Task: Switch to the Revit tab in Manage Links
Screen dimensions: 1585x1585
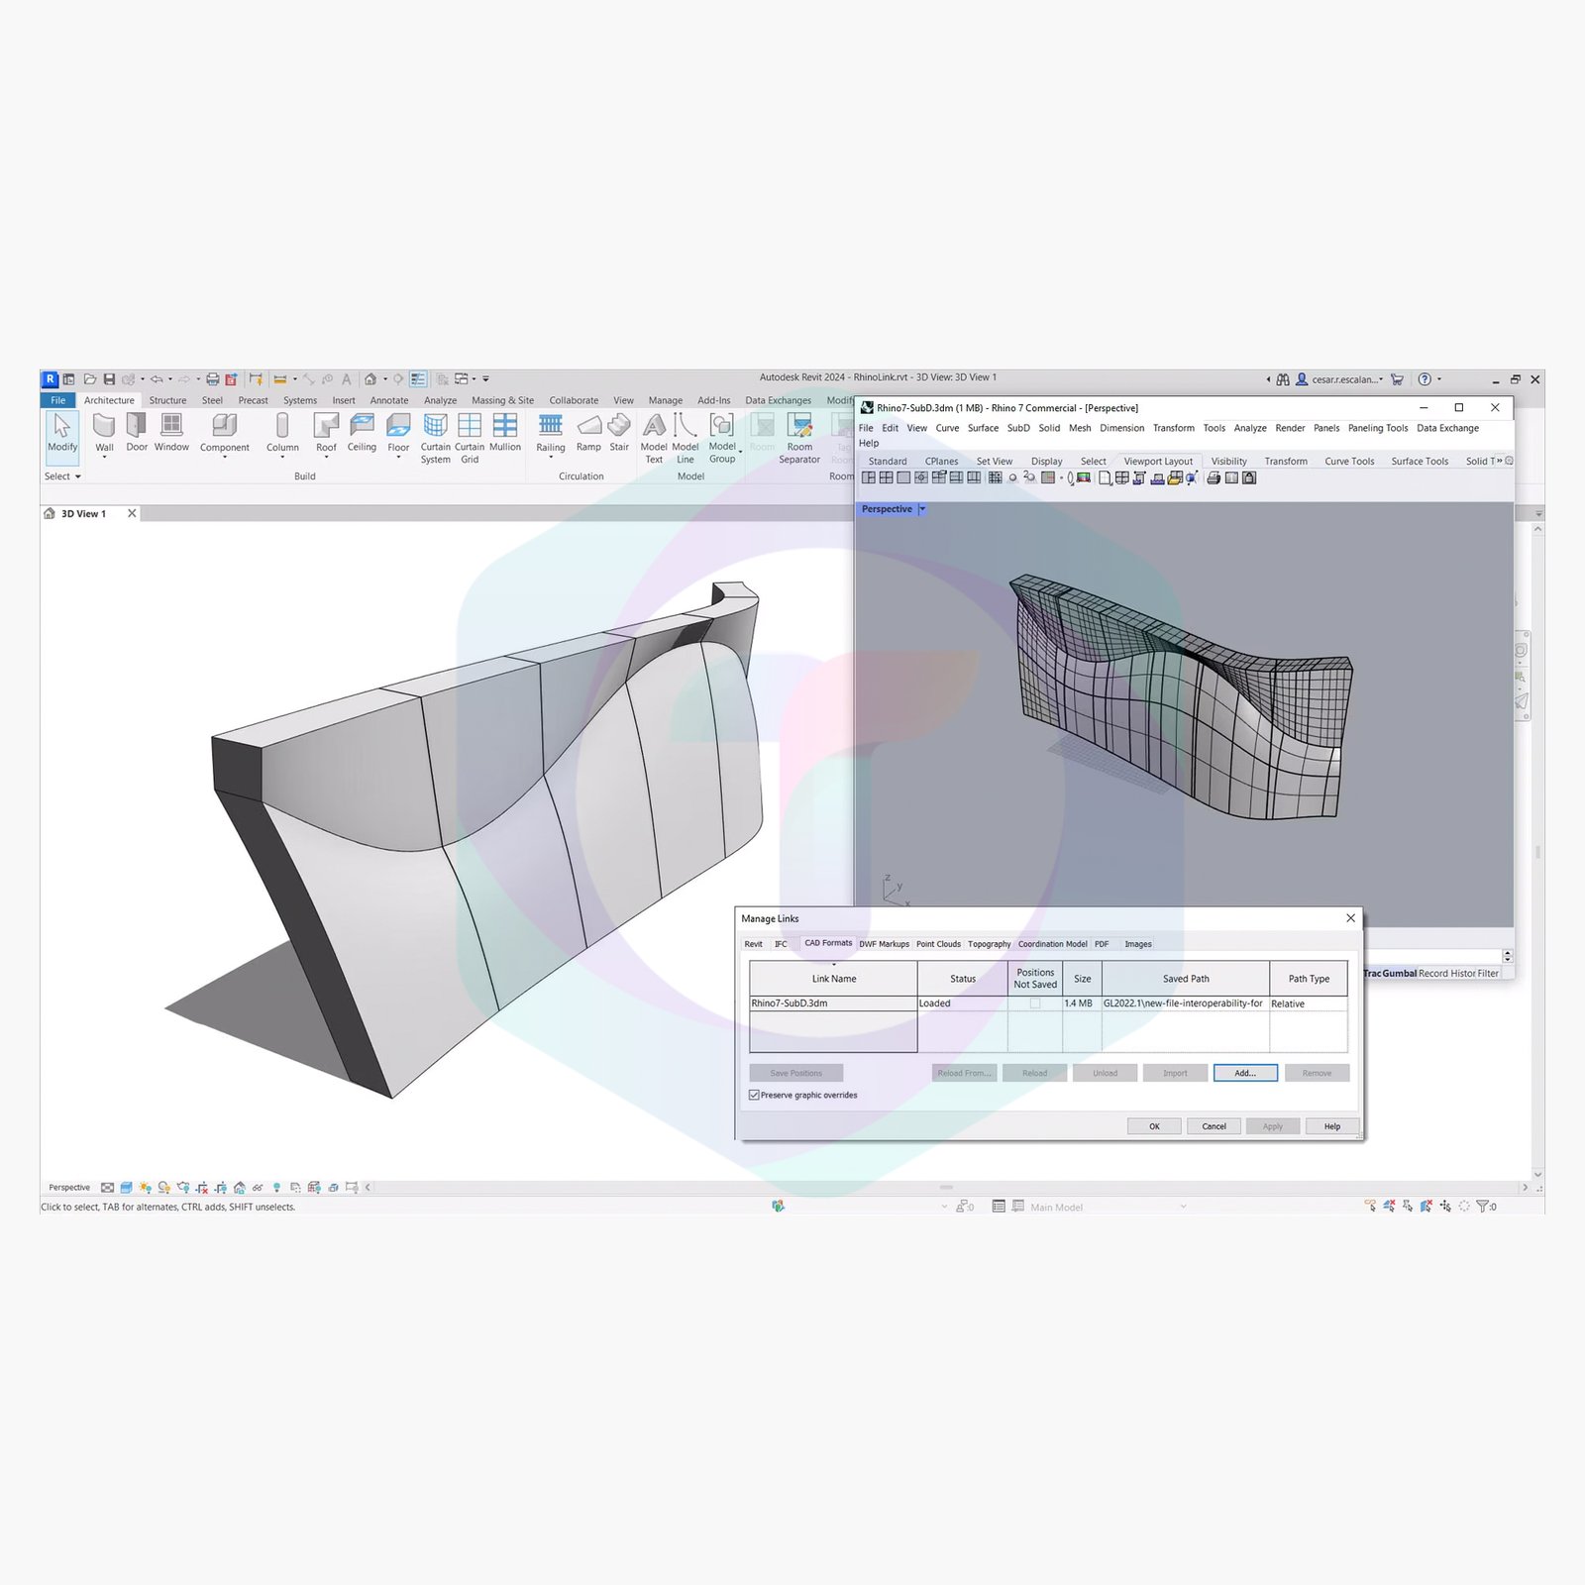Action: coord(754,944)
